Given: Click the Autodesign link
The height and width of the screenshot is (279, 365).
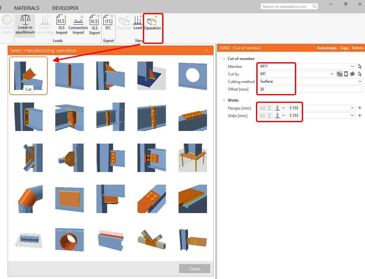Looking at the screenshot, I should pos(327,48).
